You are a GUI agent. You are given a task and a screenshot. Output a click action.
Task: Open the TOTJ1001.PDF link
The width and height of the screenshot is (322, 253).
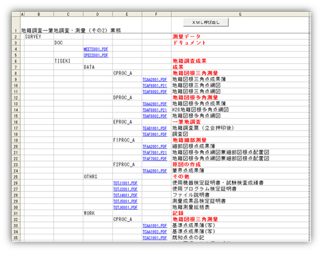[x=125, y=183]
